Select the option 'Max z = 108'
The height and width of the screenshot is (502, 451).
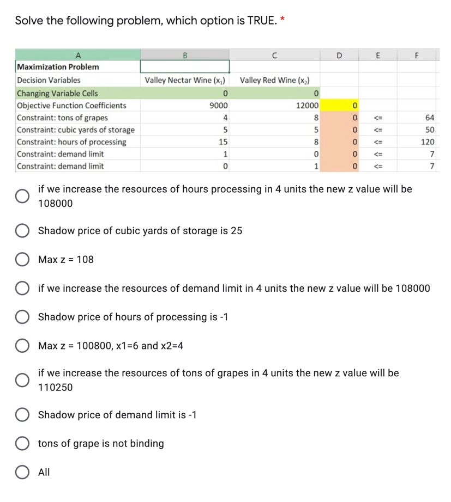(22, 259)
